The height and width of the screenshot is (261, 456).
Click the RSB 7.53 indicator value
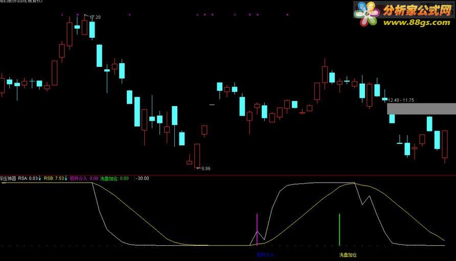[54, 178]
